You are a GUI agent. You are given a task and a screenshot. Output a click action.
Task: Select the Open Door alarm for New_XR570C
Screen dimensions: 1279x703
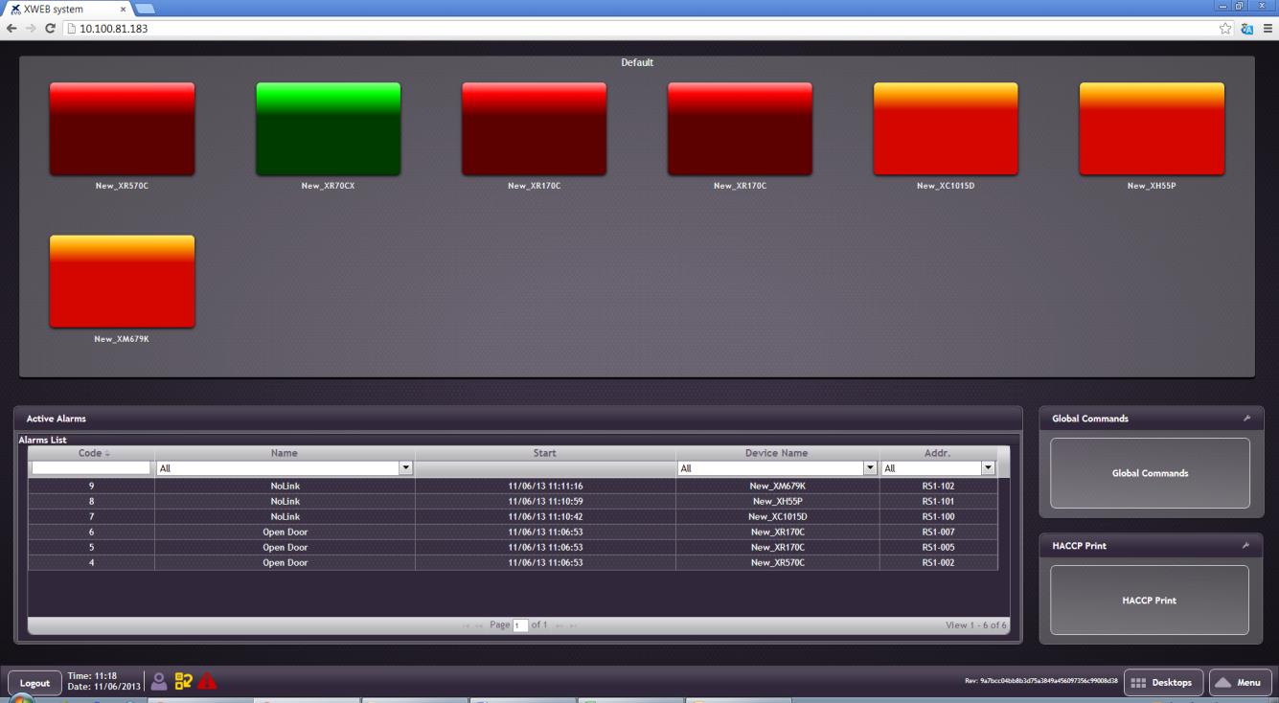513,562
